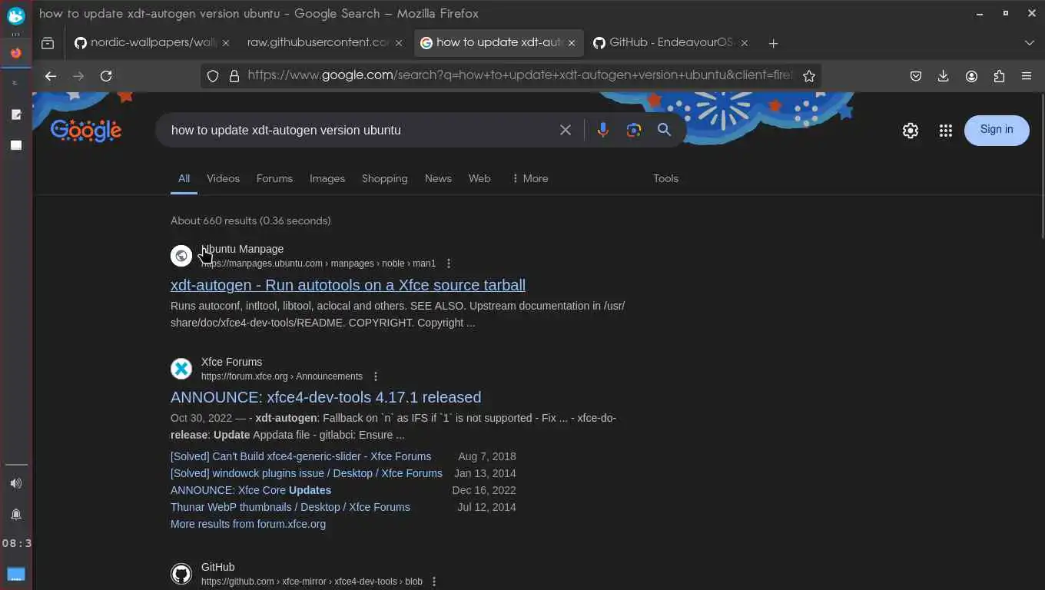Open ANNOUNCE Xfce Core Updates sitelink
1045x590 pixels.
click(250, 490)
